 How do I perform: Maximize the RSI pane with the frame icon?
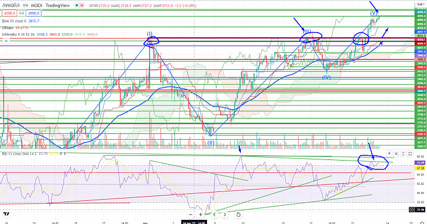(410, 154)
